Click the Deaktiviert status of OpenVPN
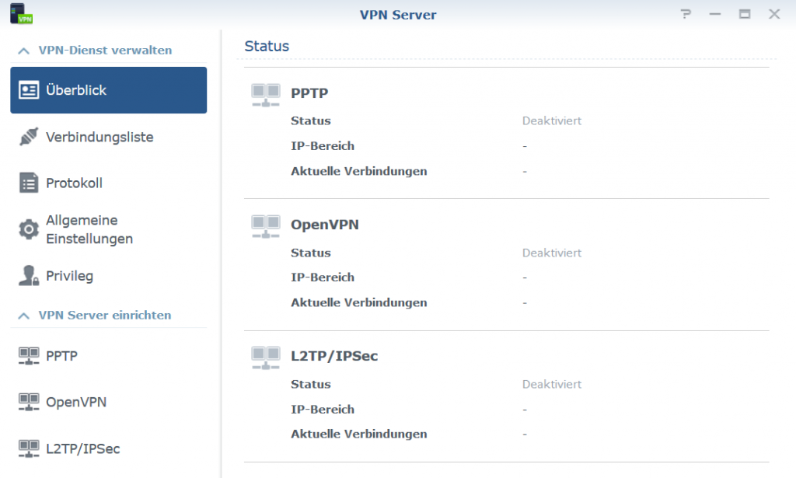 pos(552,253)
